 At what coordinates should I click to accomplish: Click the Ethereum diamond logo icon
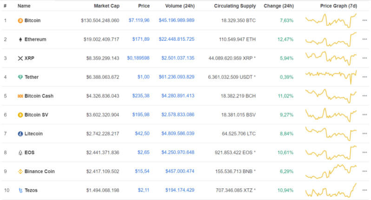pos(20,39)
